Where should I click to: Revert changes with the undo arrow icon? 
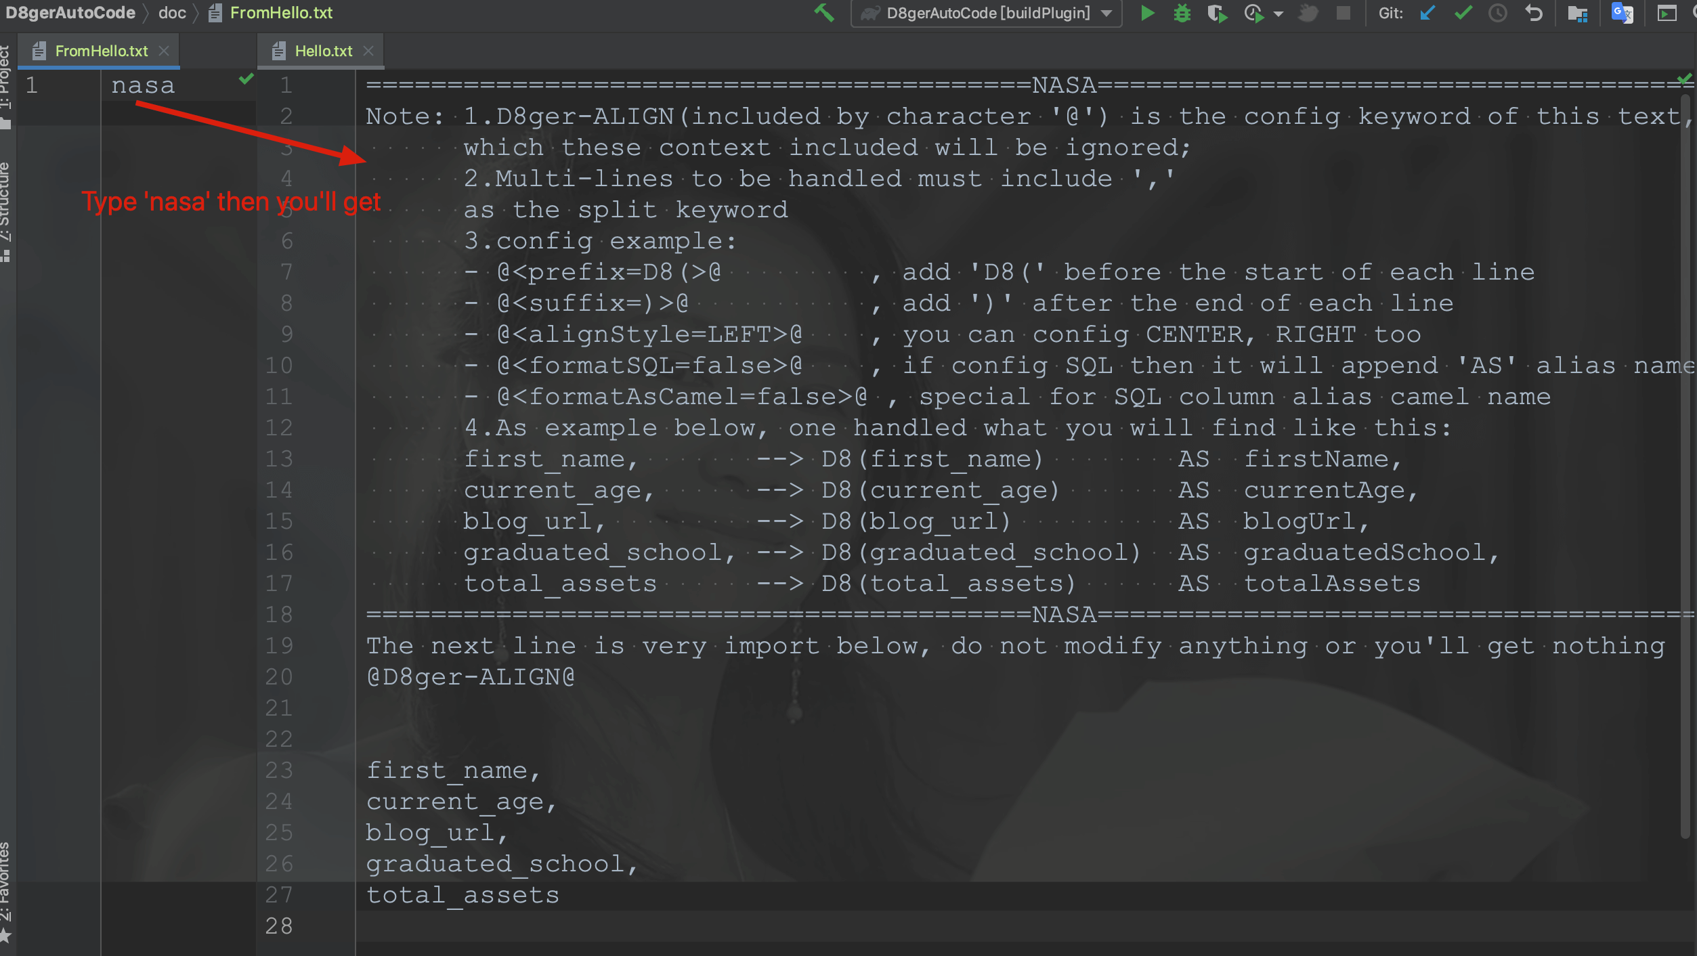[x=1534, y=13]
